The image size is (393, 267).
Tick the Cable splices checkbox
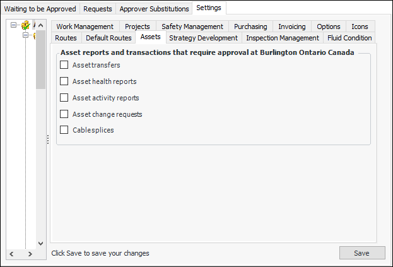tap(64, 130)
